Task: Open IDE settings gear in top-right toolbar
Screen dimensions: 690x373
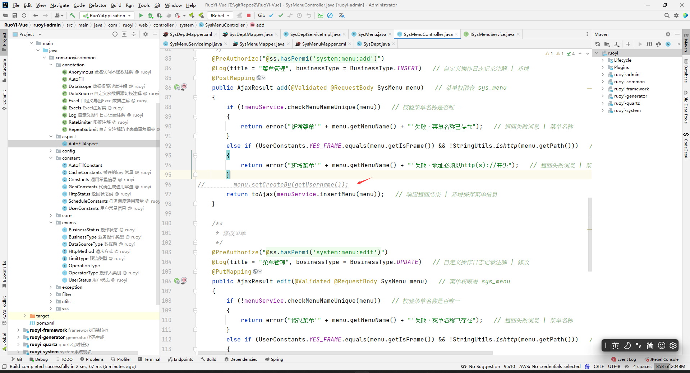Action: click(x=676, y=15)
